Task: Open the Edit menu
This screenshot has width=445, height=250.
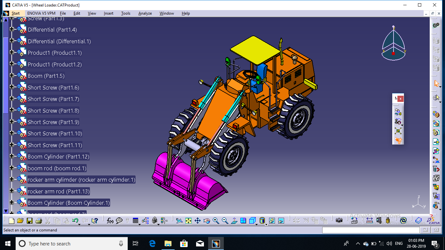Action: tap(77, 13)
